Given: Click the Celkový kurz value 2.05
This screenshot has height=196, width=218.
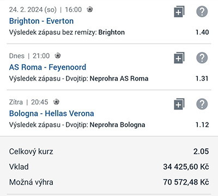Looking at the screenshot, I should tap(201, 151).
